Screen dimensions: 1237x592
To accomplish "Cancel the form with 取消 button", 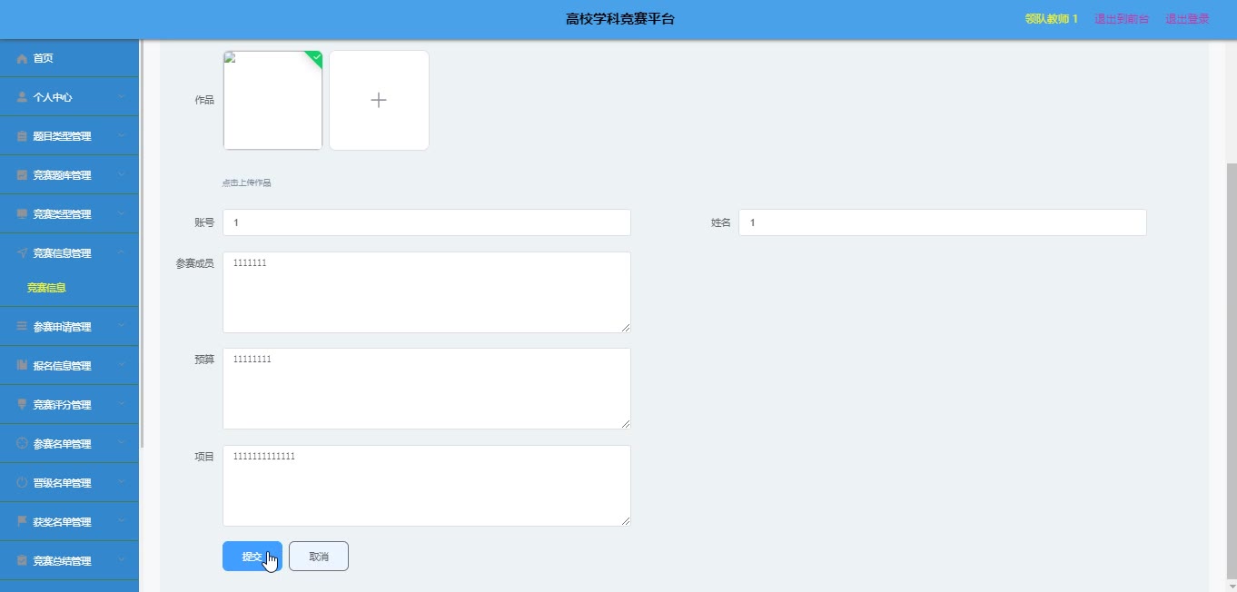I will click(319, 557).
